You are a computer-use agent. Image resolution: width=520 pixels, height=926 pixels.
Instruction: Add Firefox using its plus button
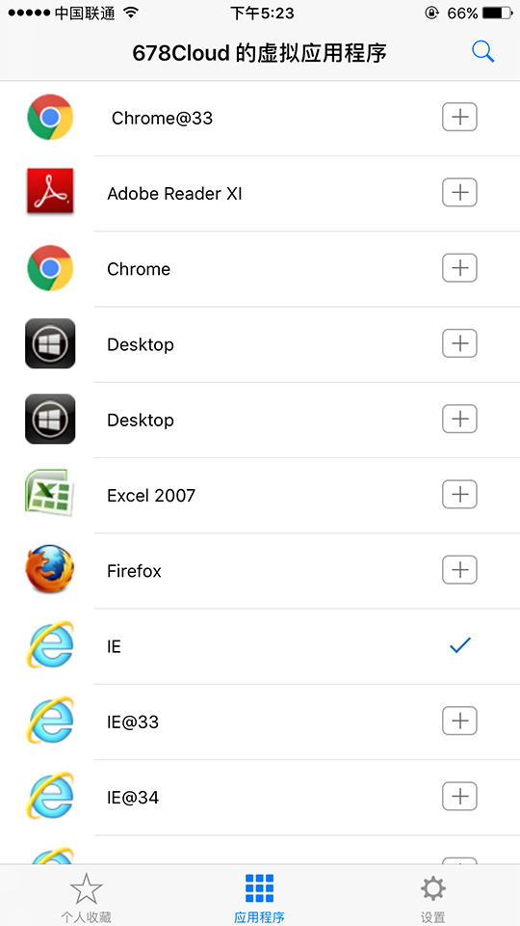[460, 570]
